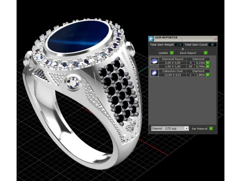Click the Set Material button label
Viewport: 241px width, 181px height.
pyautogui.click(x=199, y=129)
